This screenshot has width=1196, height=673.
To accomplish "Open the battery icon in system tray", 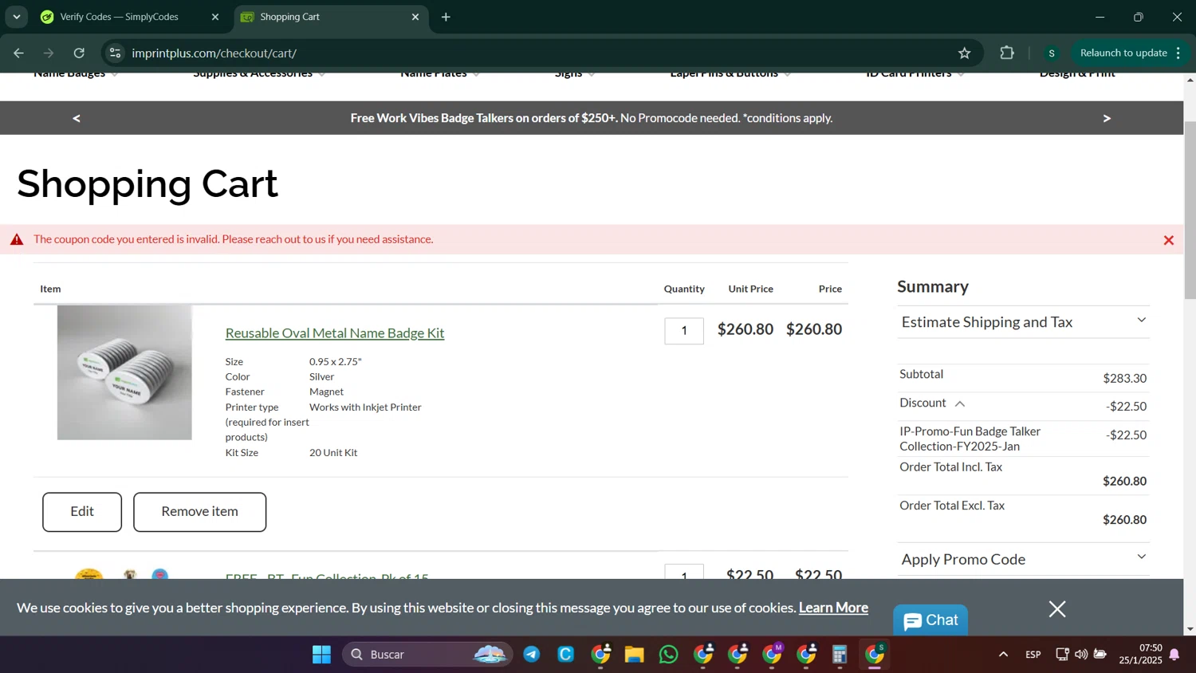I will tap(1100, 655).
